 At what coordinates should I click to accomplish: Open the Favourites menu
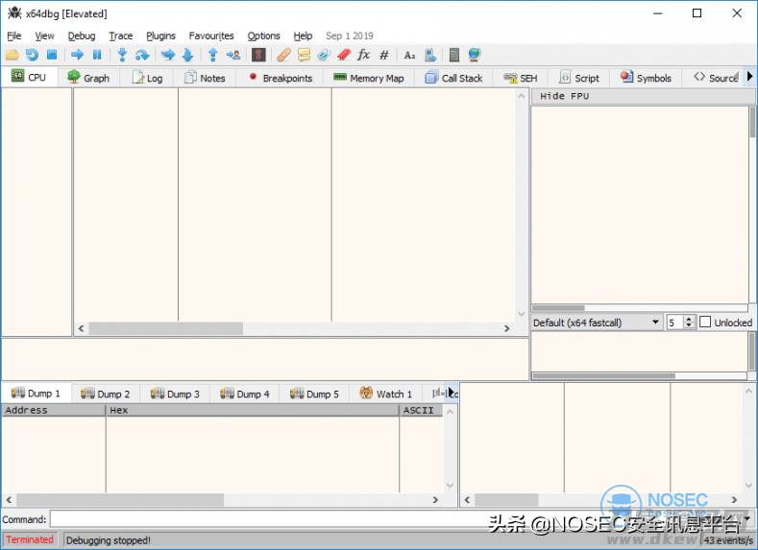[x=211, y=36]
